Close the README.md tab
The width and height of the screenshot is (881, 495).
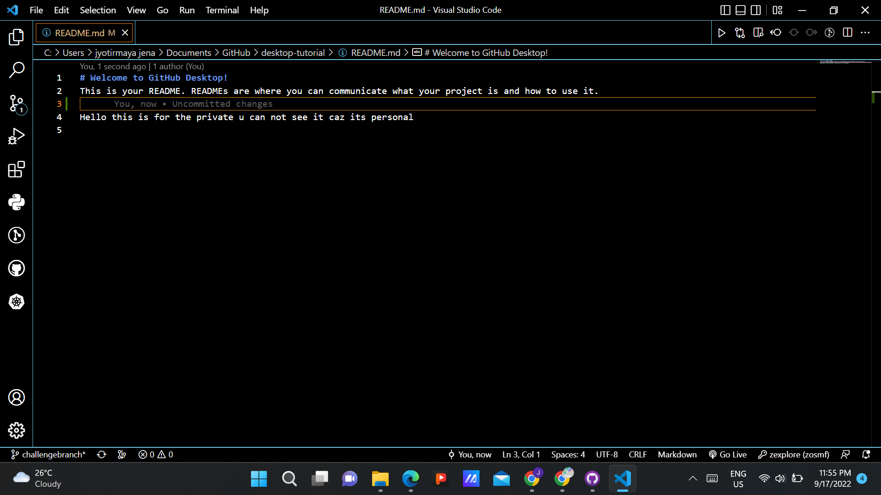(125, 33)
